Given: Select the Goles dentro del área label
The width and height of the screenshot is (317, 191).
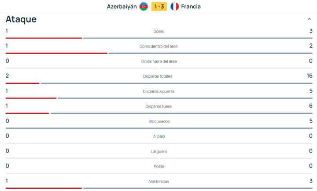Looking at the screenshot, I should [158, 46].
